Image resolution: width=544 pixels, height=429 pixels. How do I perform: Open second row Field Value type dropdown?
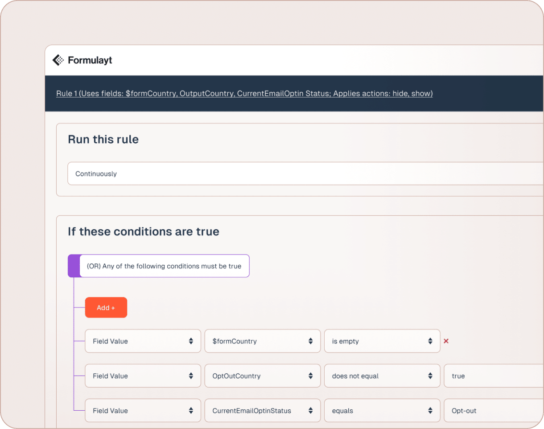tap(143, 376)
